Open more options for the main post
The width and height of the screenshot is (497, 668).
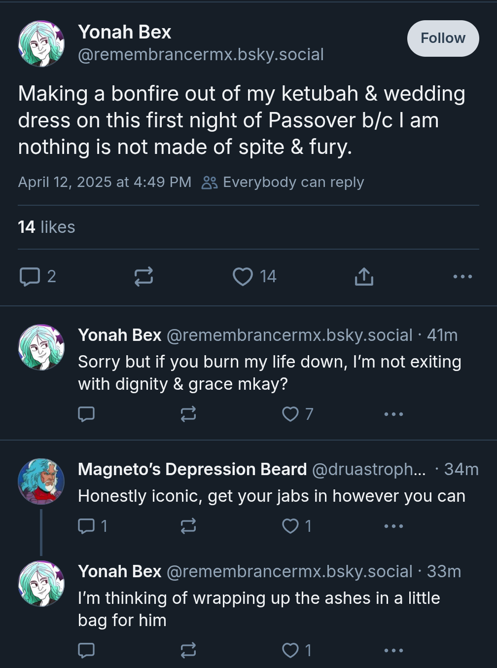[462, 276]
